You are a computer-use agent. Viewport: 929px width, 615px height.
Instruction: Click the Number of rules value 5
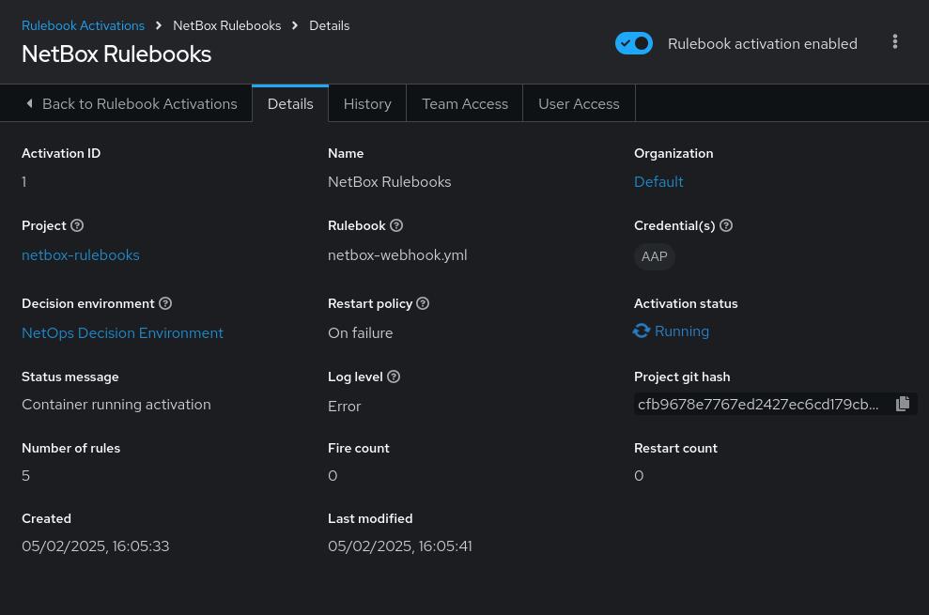pos(25,476)
